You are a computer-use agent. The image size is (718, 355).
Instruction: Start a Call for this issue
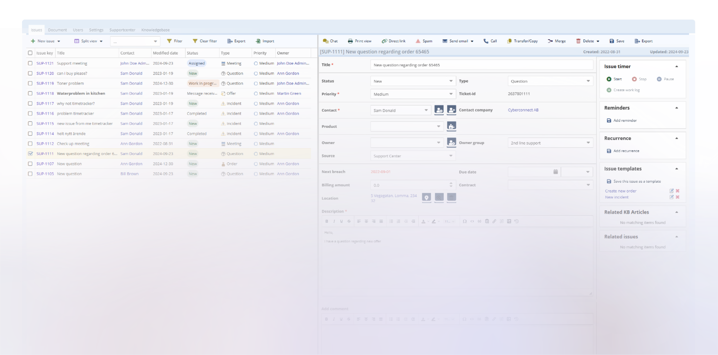tap(490, 41)
